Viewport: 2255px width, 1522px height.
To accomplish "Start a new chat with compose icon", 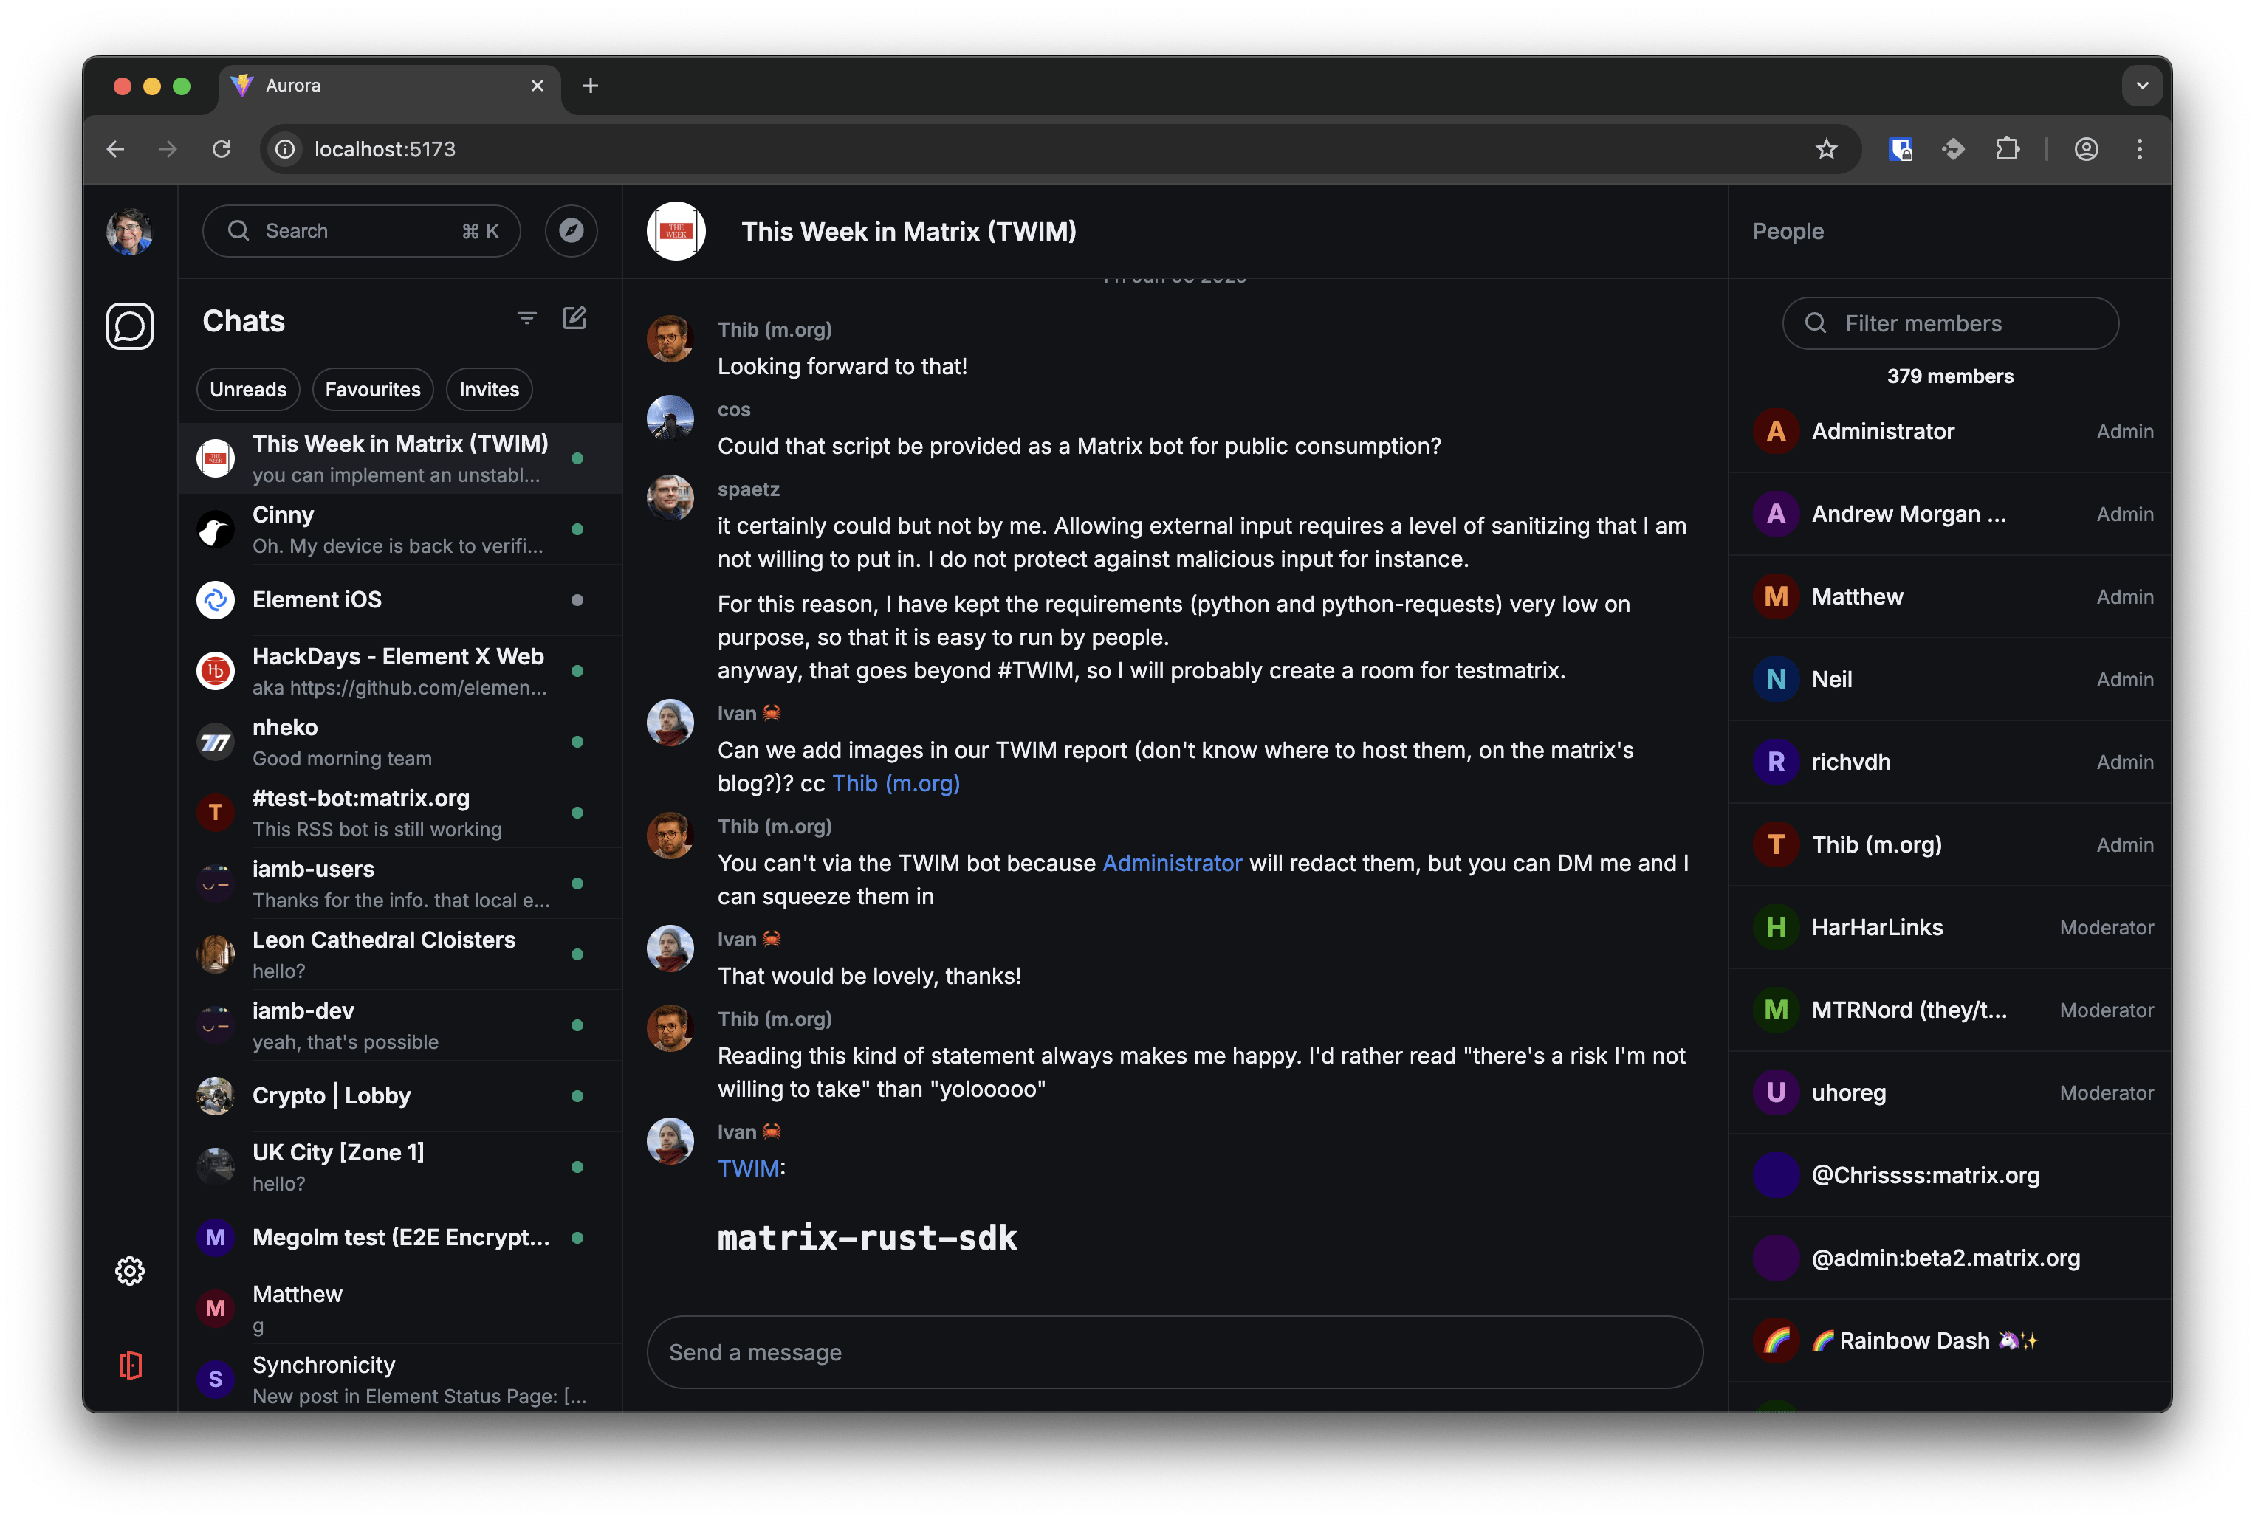I will pyautogui.click(x=574, y=318).
